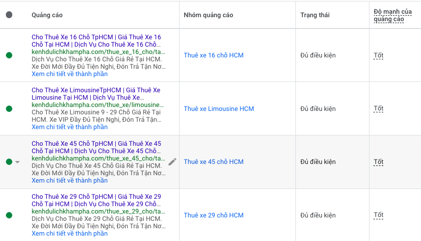The height and width of the screenshot is (241, 421).
Task: View asset details for Limousine ad
Action: point(70,127)
